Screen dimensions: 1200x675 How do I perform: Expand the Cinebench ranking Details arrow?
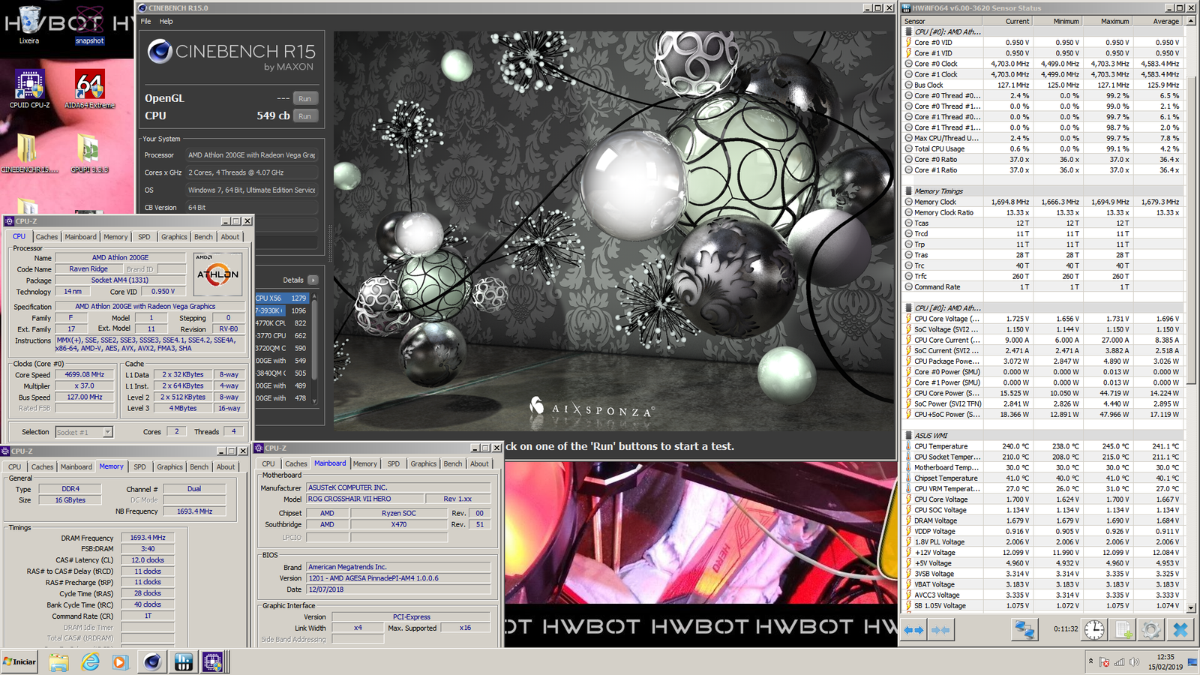313,280
